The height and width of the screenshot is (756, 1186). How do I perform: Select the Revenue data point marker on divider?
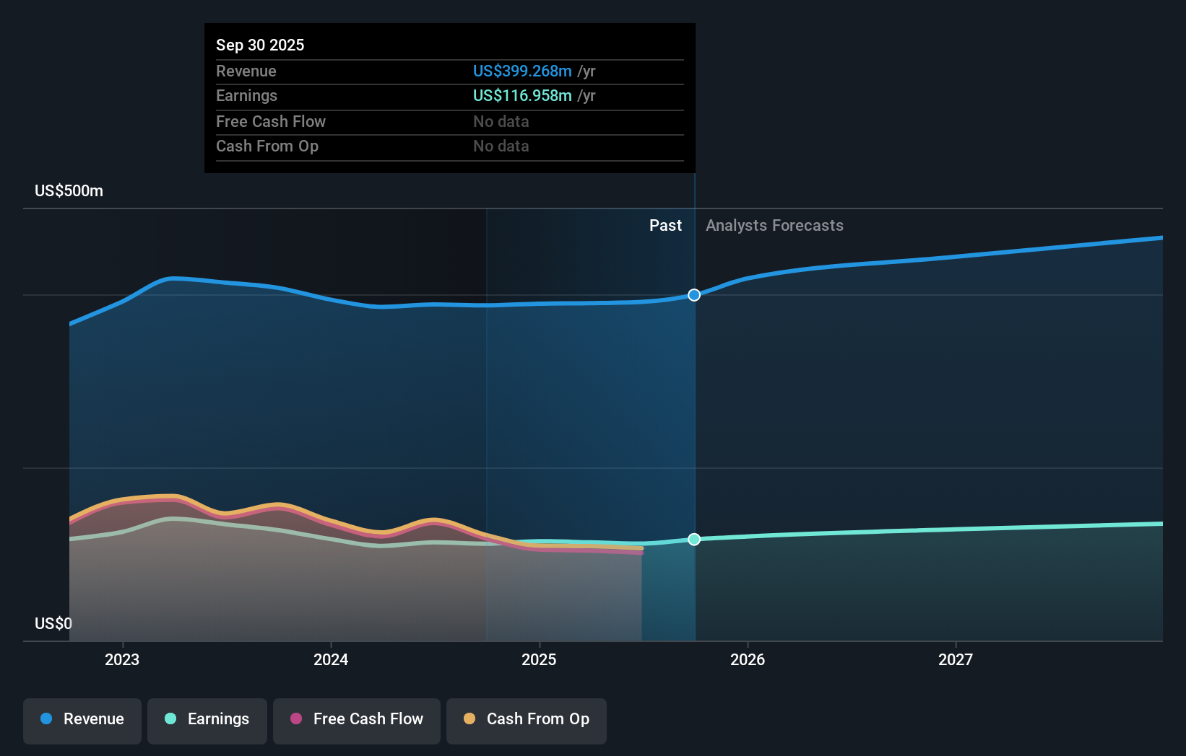click(693, 294)
